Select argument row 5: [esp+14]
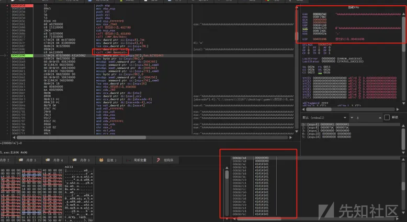Screen dimensions: 407x222 (326, 137)
